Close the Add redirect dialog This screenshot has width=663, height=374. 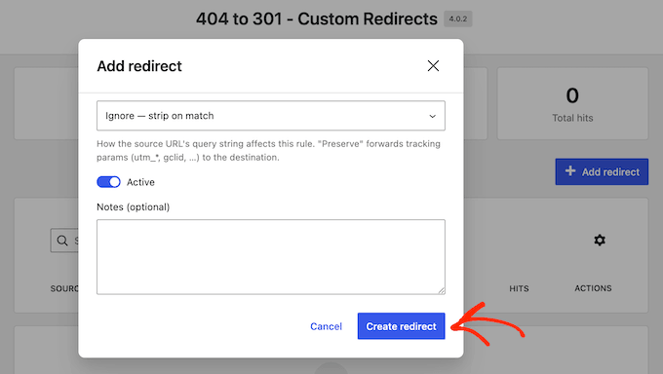click(433, 66)
